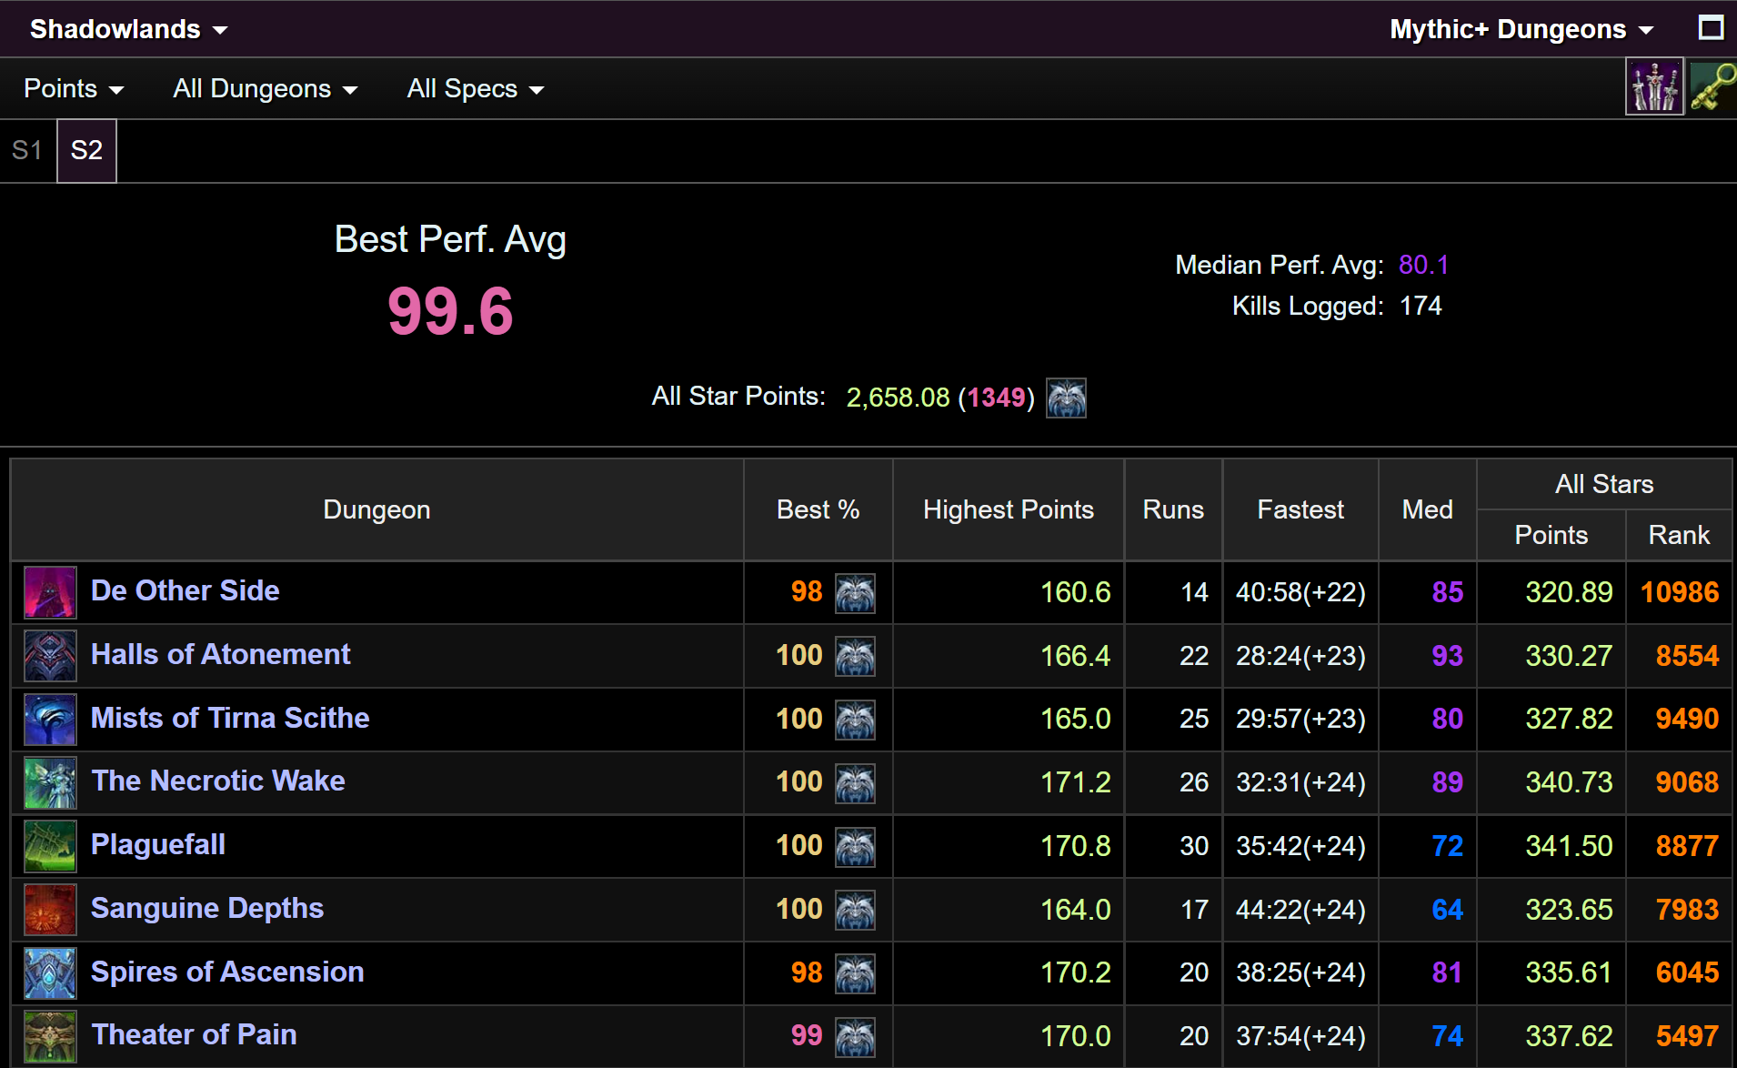Open the Plaguefall dungeon link
Image resolution: width=1737 pixels, height=1068 pixels.
(x=158, y=844)
